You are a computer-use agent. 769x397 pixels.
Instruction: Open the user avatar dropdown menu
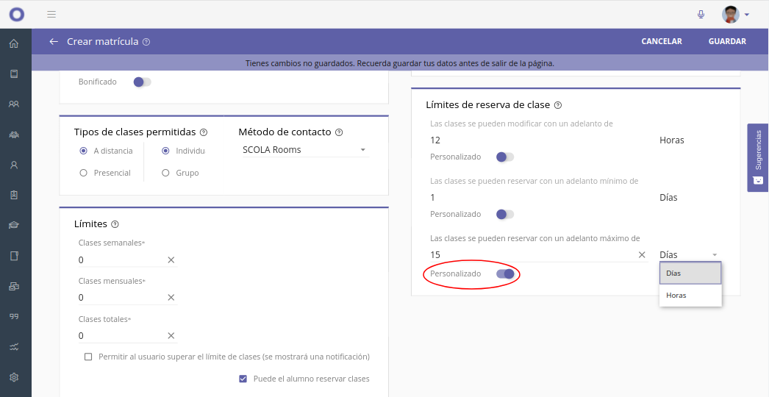point(736,15)
